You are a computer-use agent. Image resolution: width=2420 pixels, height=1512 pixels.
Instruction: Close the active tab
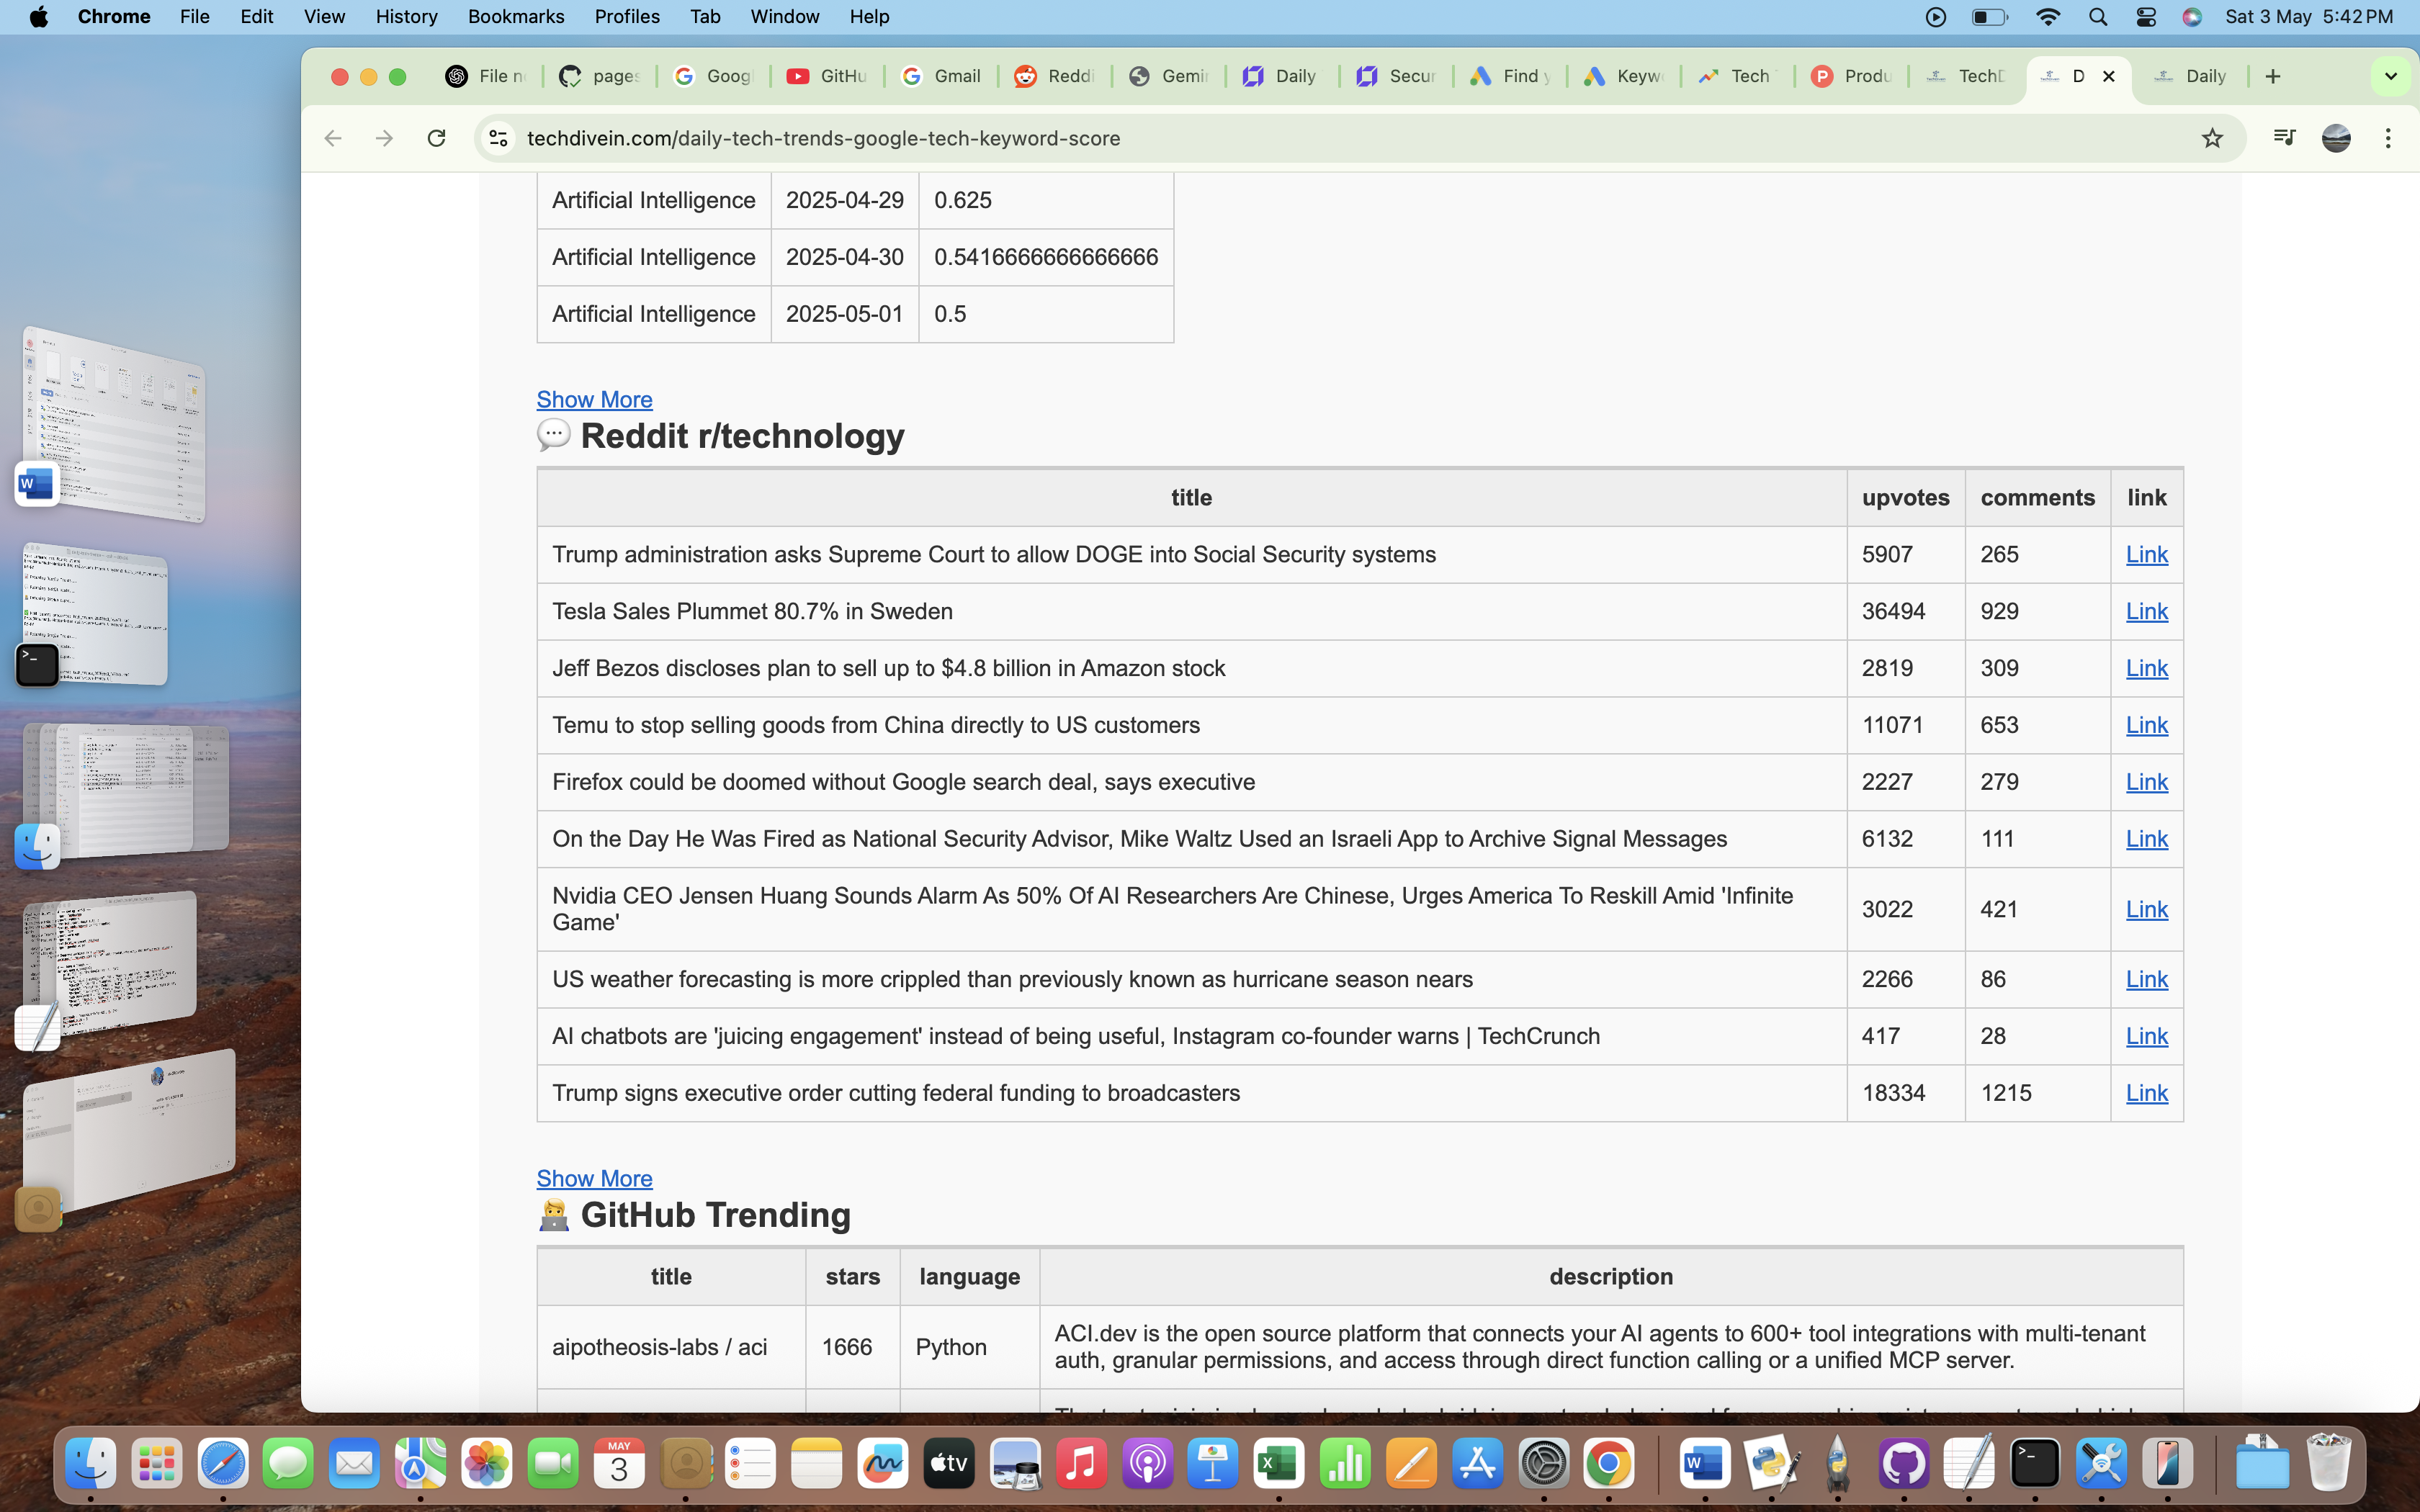(2109, 76)
